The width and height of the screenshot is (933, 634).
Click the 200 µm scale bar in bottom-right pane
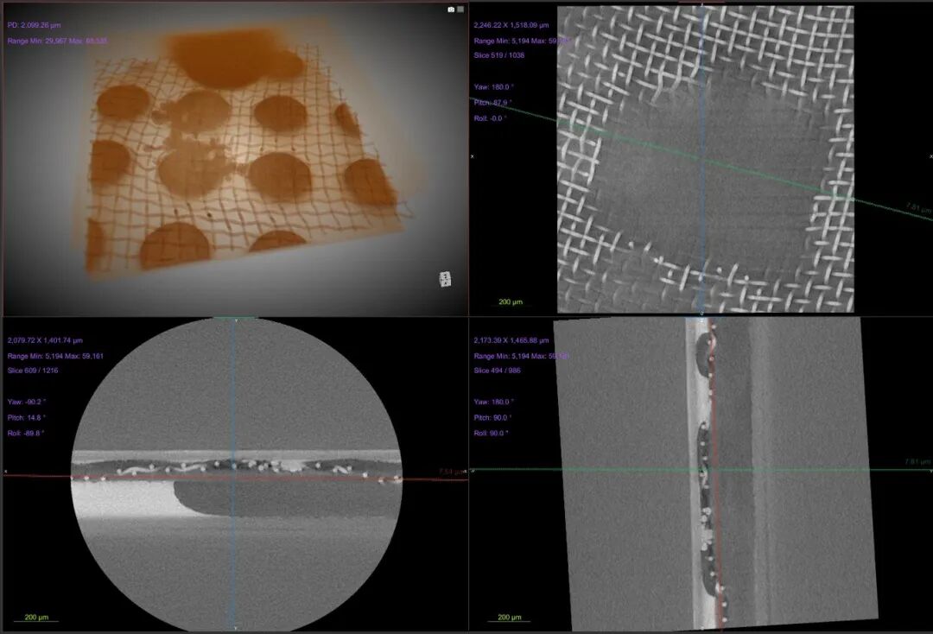tap(510, 618)
